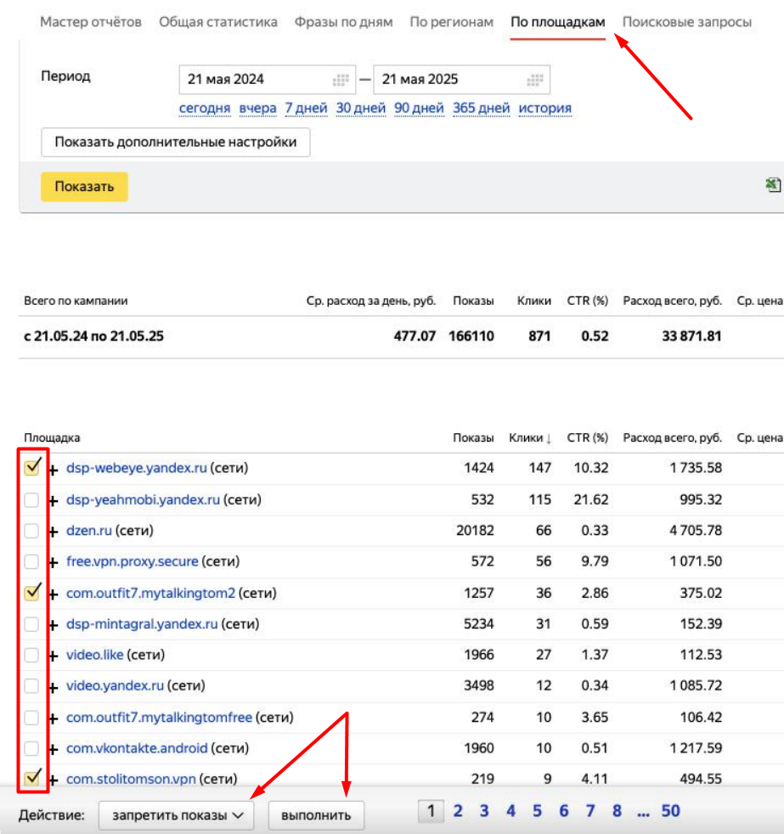
Task: Open start date calendar picker icon
Action: click(x=341, y=80)
